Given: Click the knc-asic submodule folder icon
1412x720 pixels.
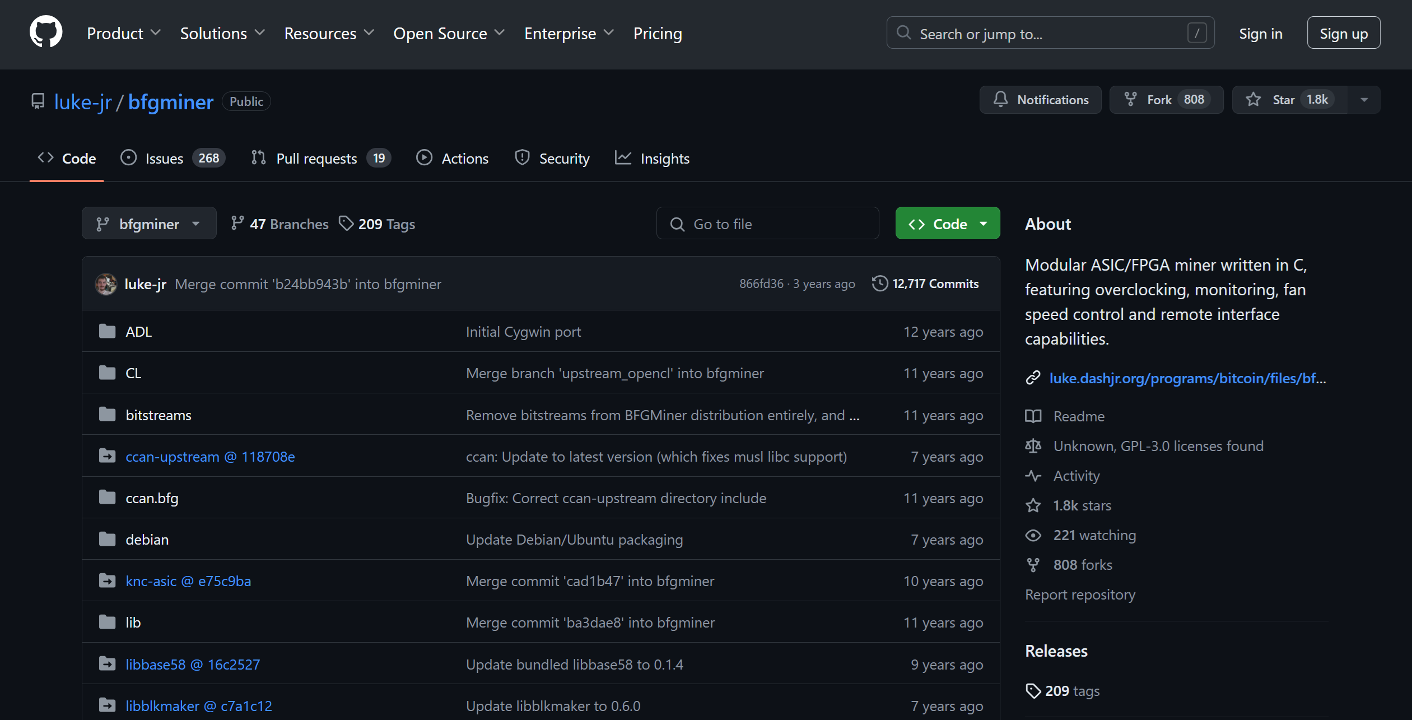Looking at the screenshot, I should tap(107, 580).
